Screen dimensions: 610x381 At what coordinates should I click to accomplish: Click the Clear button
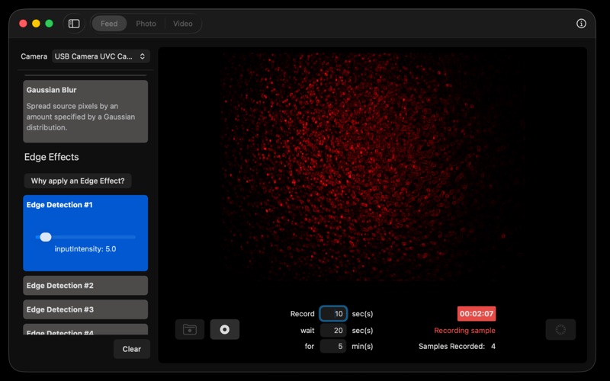pyautogui.click(x=132, y=349)
